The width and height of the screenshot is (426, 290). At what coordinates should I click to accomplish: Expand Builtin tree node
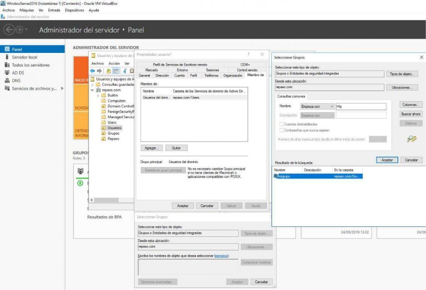pos(98,95)
